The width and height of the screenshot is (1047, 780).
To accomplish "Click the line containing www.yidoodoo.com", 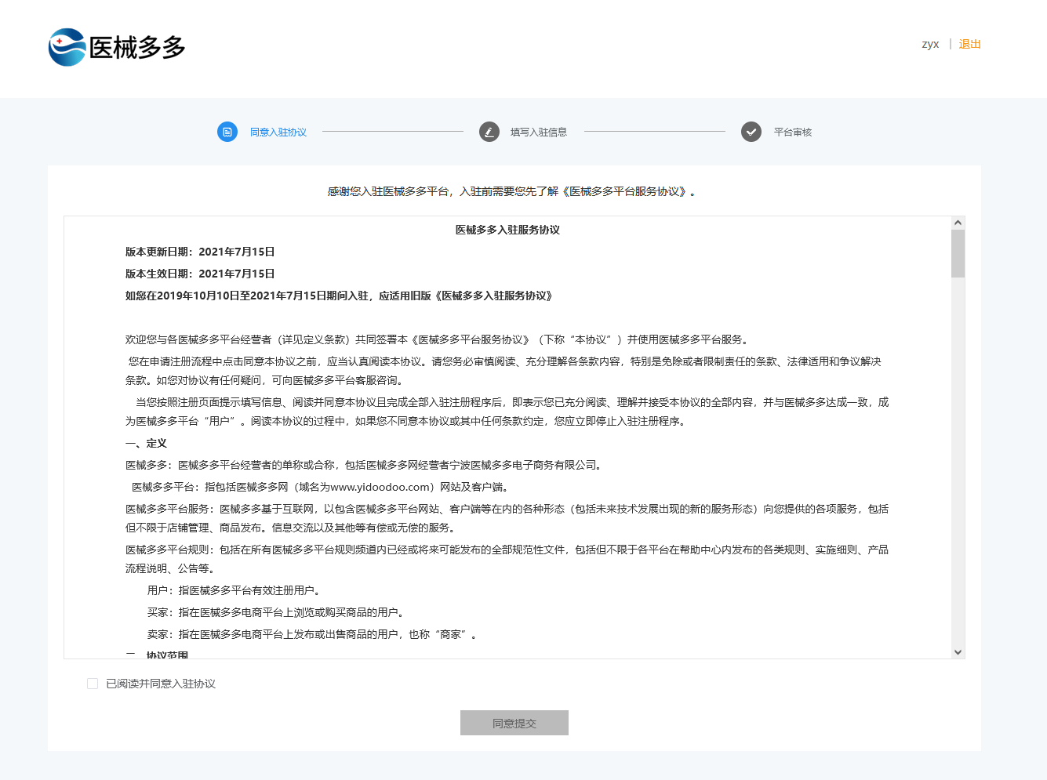I will (322, 487).
